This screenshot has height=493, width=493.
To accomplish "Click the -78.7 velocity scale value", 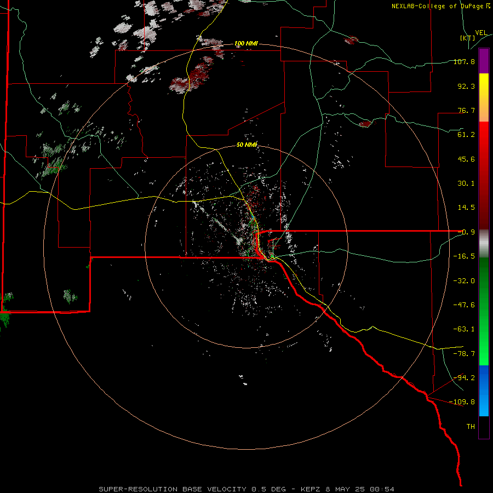I will tap(464, 354).
